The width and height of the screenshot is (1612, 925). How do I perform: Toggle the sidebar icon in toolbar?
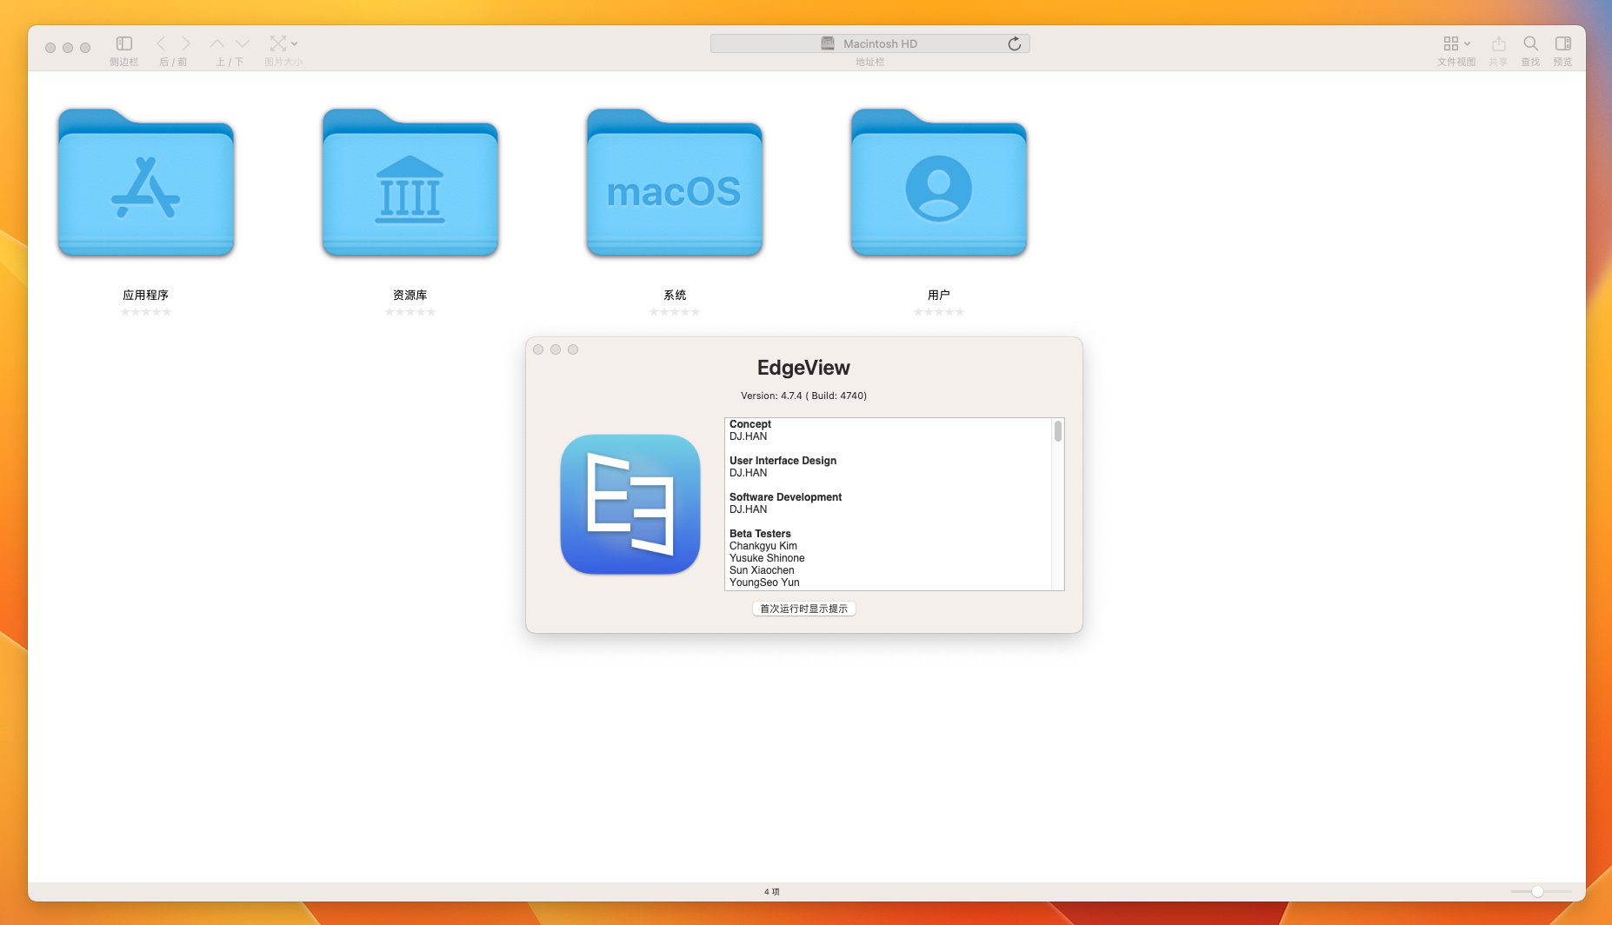click(x=124, y=43)
